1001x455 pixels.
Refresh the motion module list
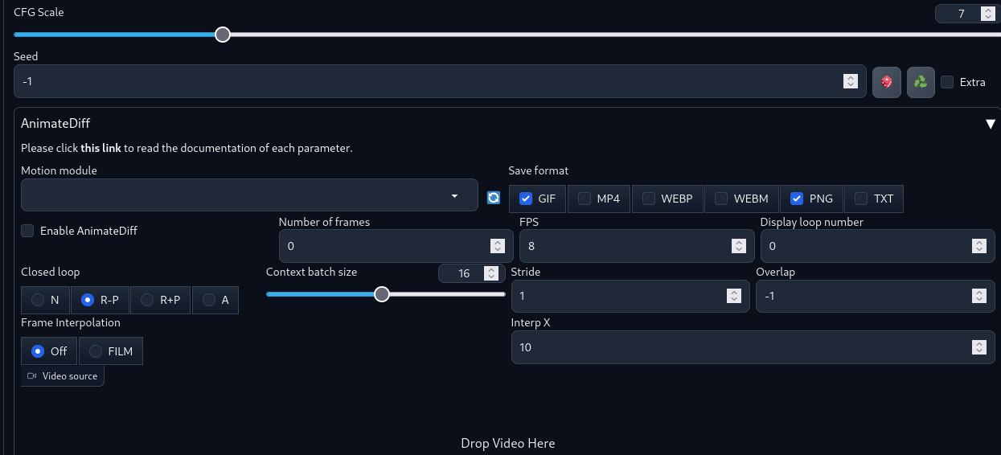pyautogui.click(x=494, y=198)
